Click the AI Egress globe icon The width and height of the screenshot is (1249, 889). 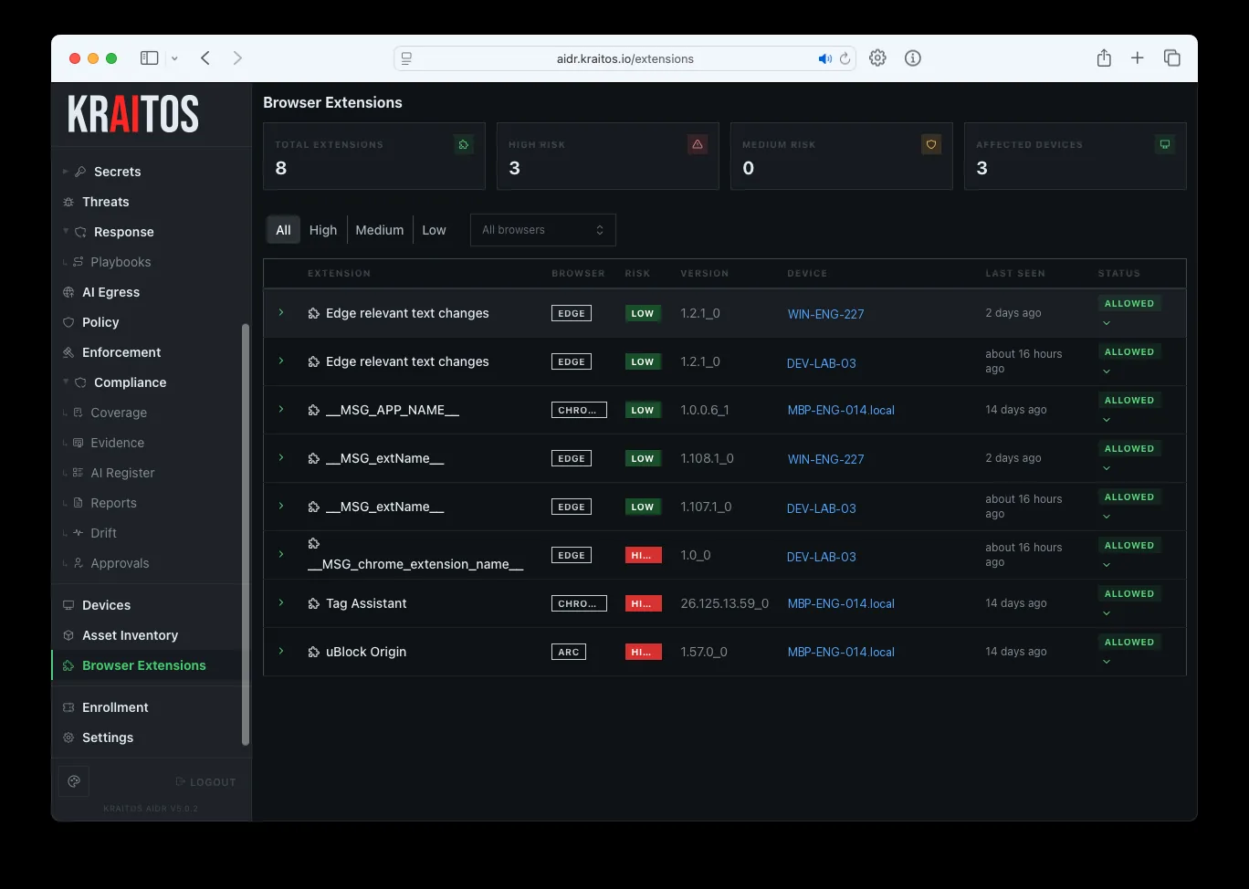[x=68, y=292]
